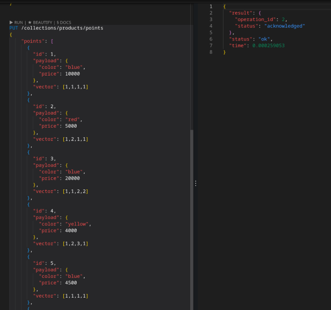The height and width of the screenshot is (310, 331).
Task: Click the color value "red"
Action: click(72, 119)
